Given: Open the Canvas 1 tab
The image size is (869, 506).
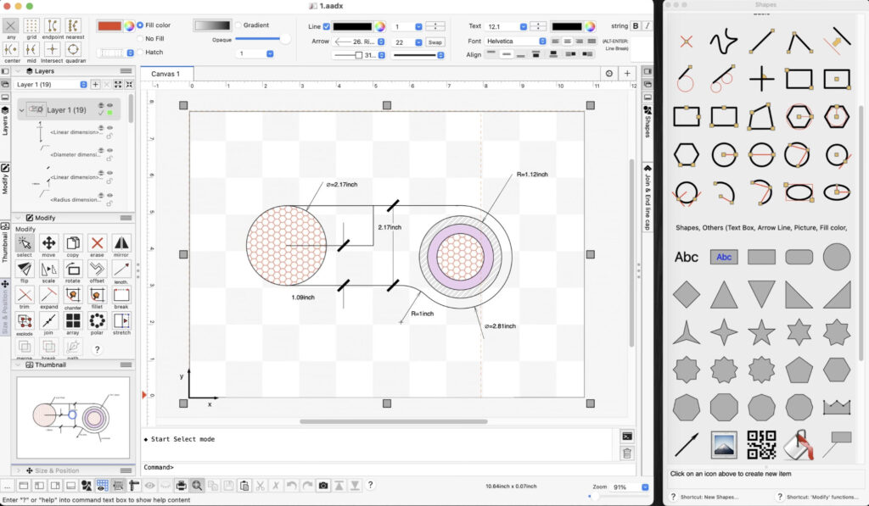Looking at the screenshot, I should click(x=165, y=74).
